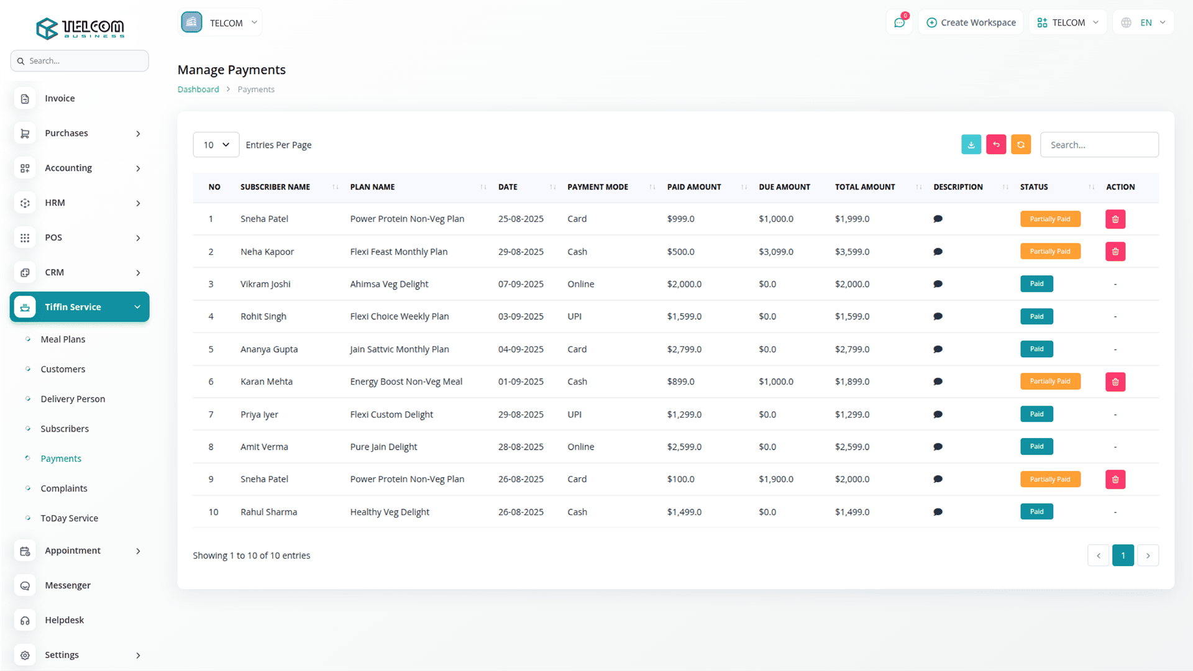1193x671 pixels.
Task: Open Subscribers in the sidebar
Action: point(65,429)
